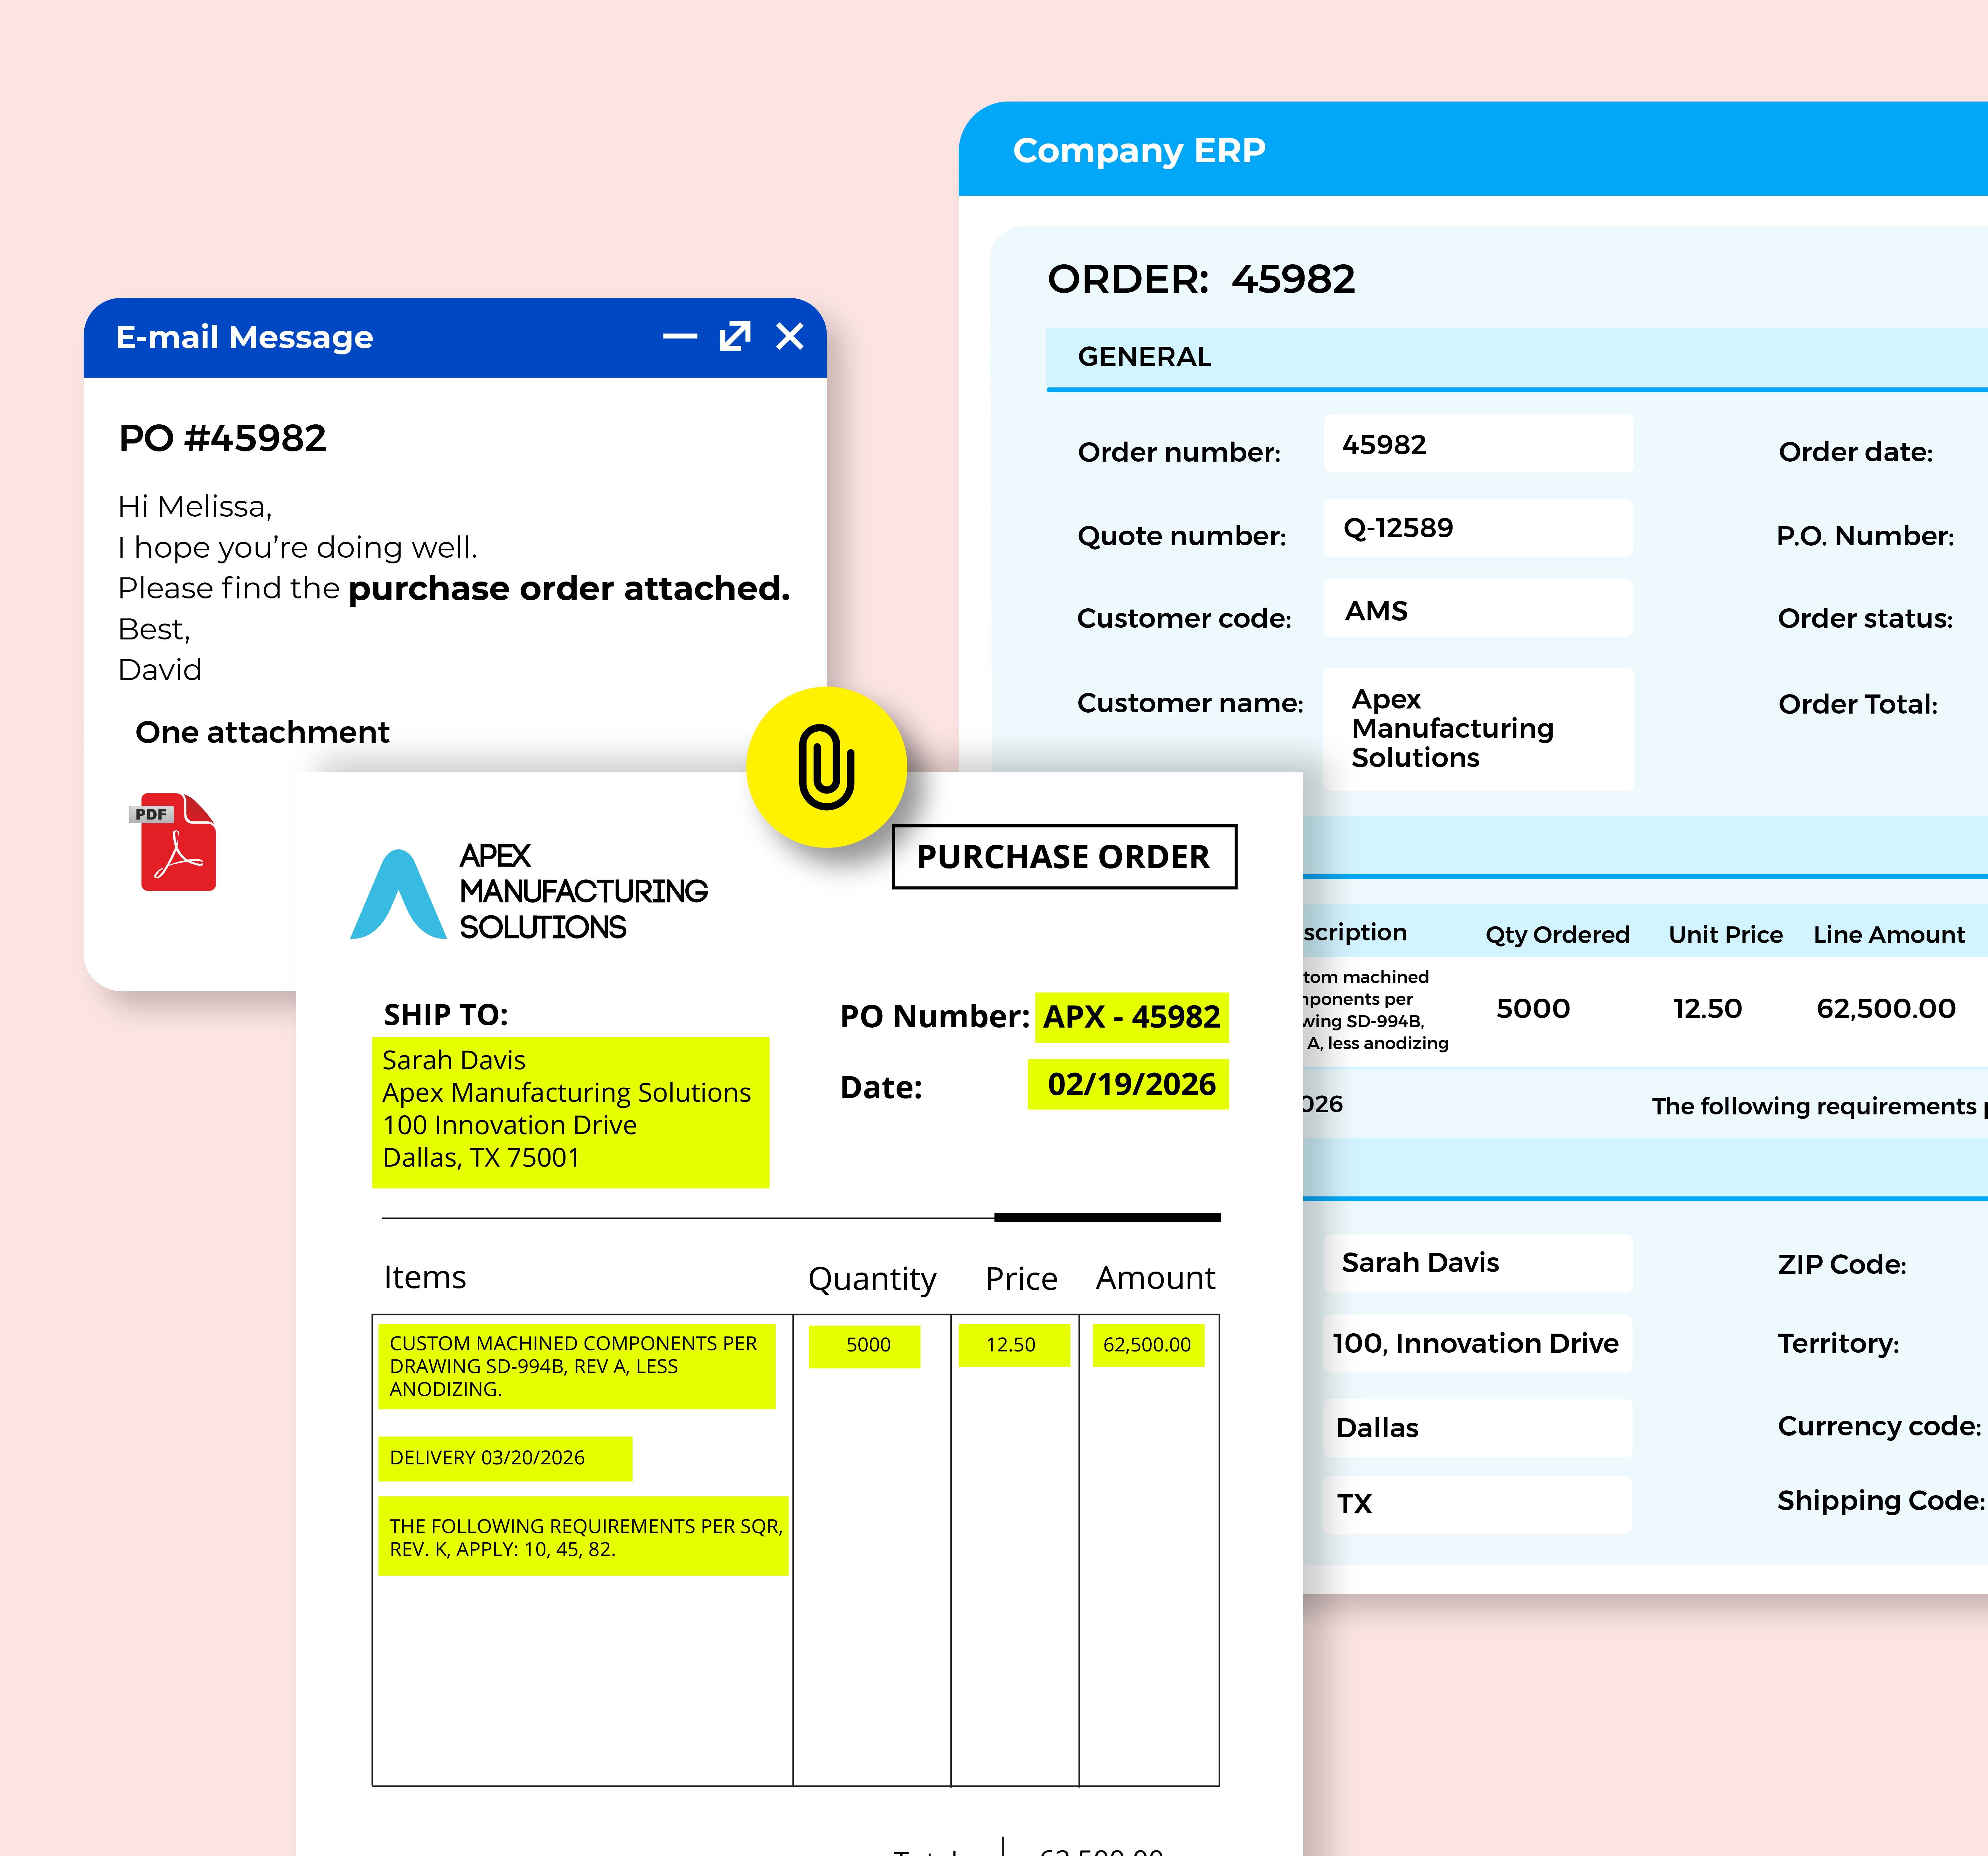Image resolution: width=1988 pixels, height=1856 pixels.
Task: Click the highlighted custom machined components item
Action: [x=577, y=1367]
